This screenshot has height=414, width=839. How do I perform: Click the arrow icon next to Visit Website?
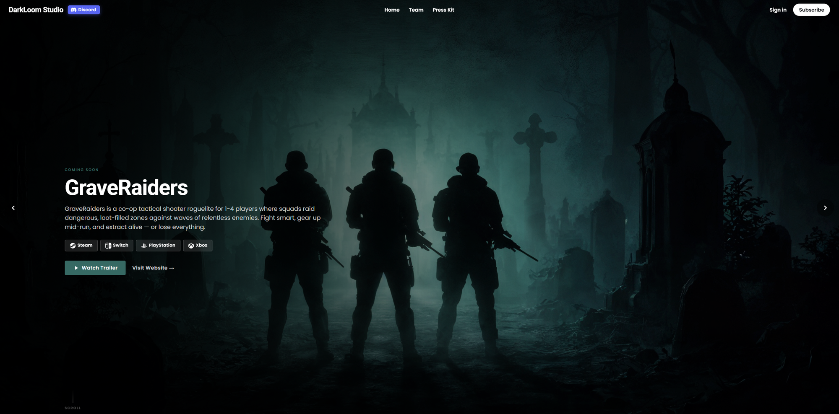[172, 268]
